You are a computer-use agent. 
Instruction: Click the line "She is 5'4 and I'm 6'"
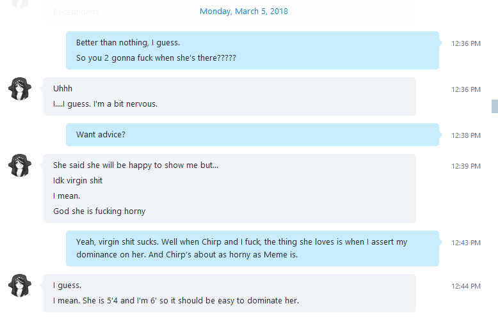click(x=175, y=301)
